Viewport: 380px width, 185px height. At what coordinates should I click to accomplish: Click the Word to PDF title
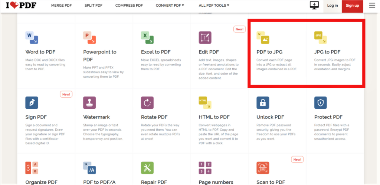pos(40,52)
